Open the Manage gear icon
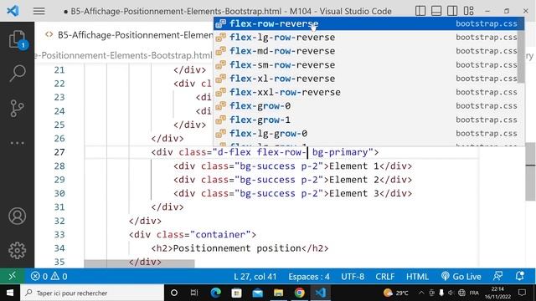The image size is (536, 301). [x=17, y=251]
